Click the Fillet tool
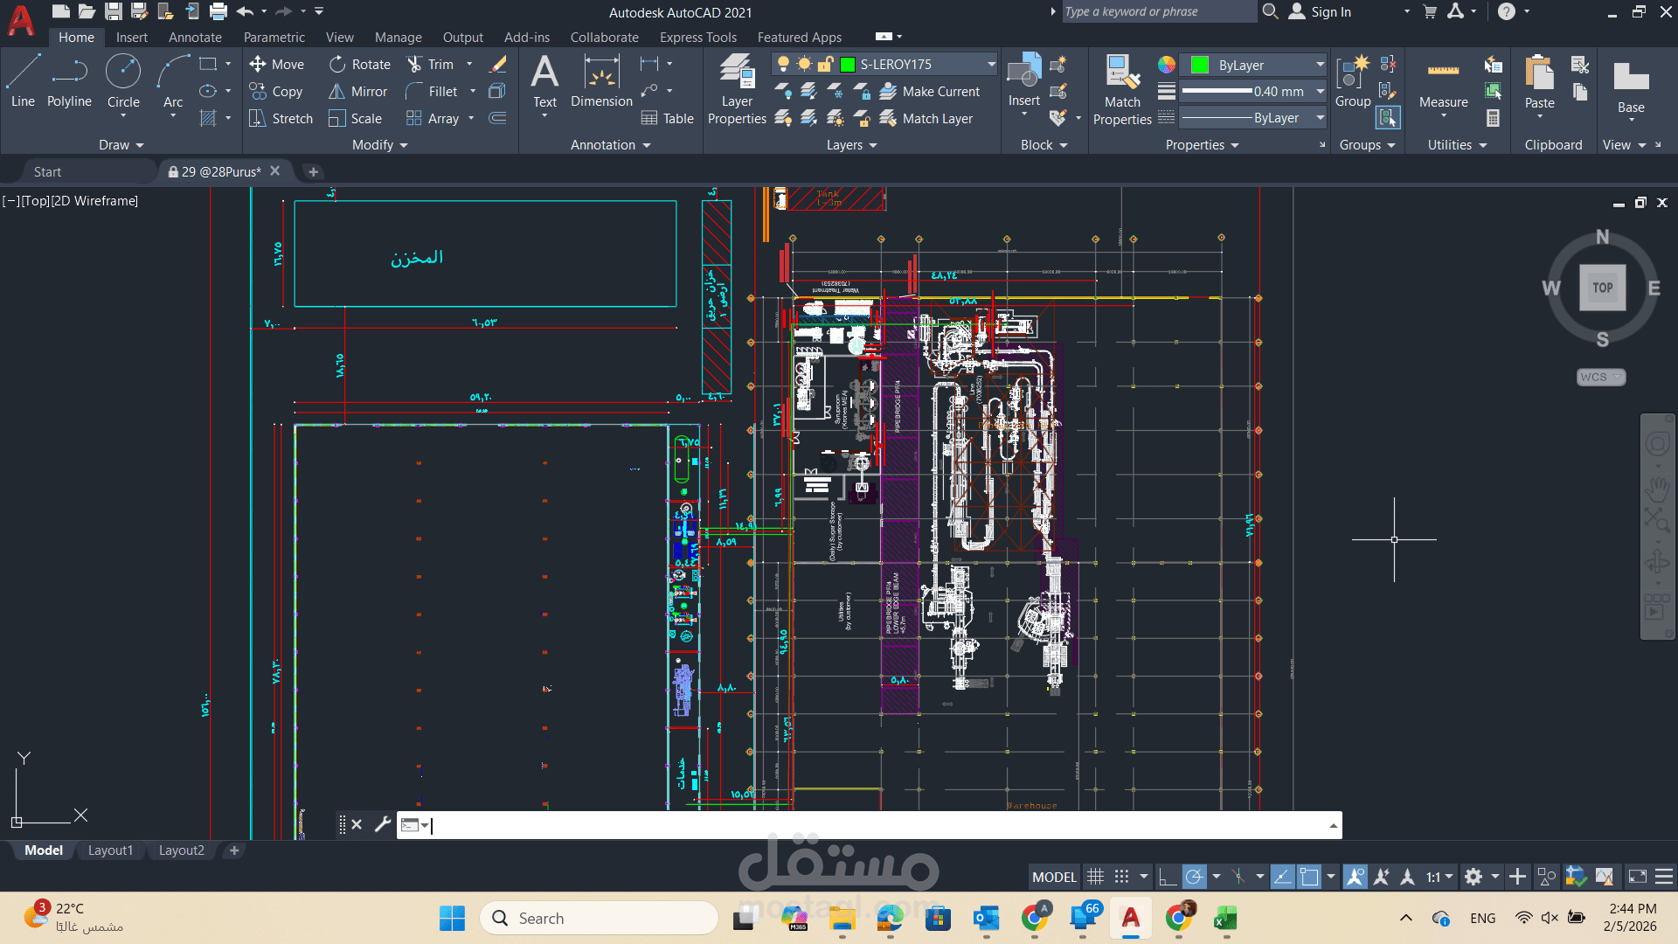Viewport: 1678px width, 944px height. 432,91
